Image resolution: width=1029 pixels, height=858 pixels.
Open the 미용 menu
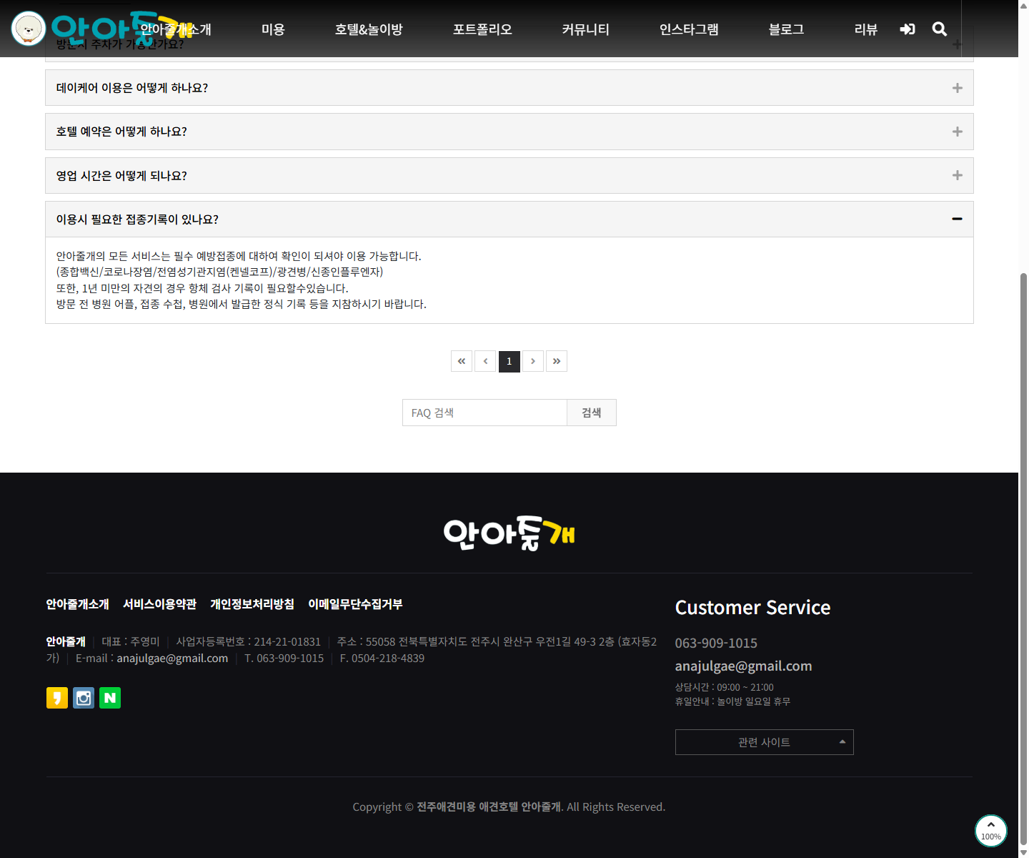tap(273, 29)
